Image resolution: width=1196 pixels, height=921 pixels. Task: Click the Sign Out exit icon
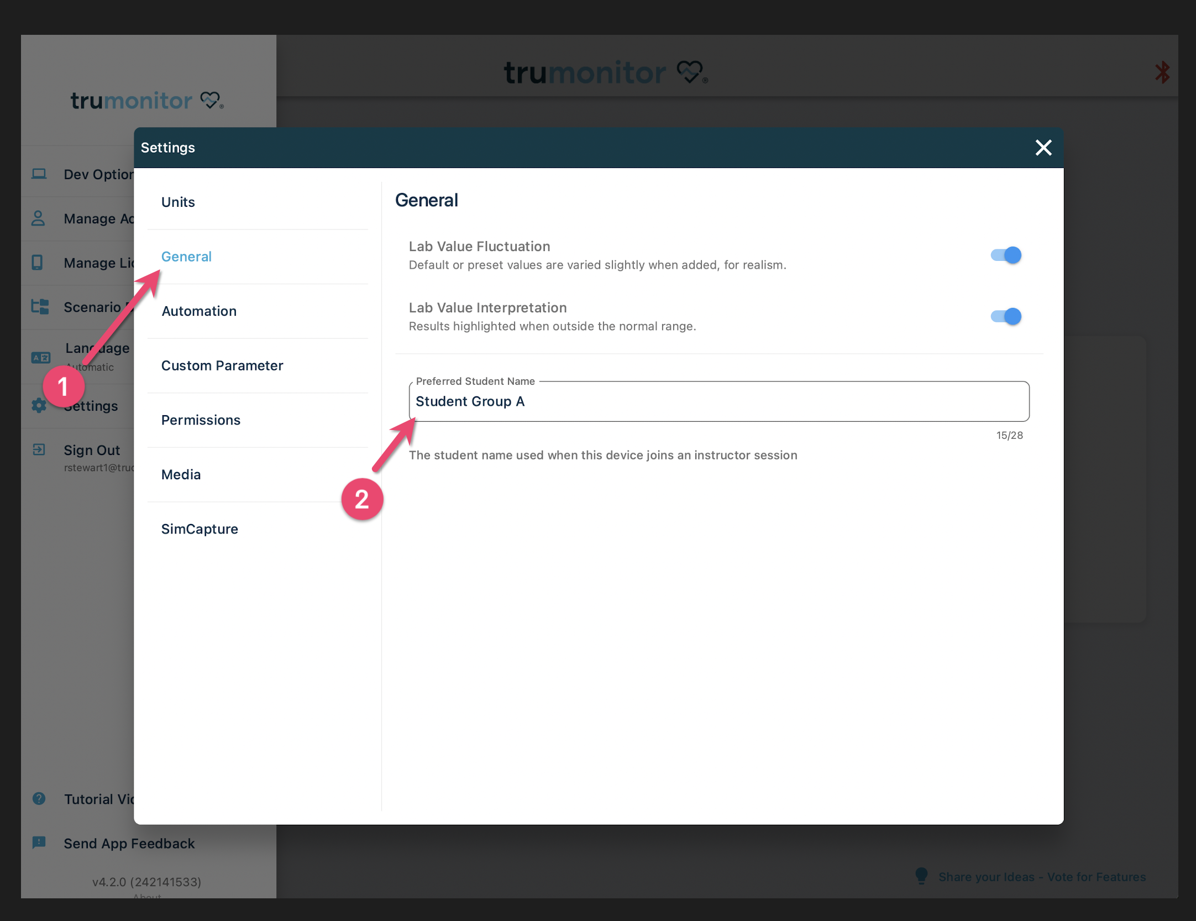click(39, 450)
